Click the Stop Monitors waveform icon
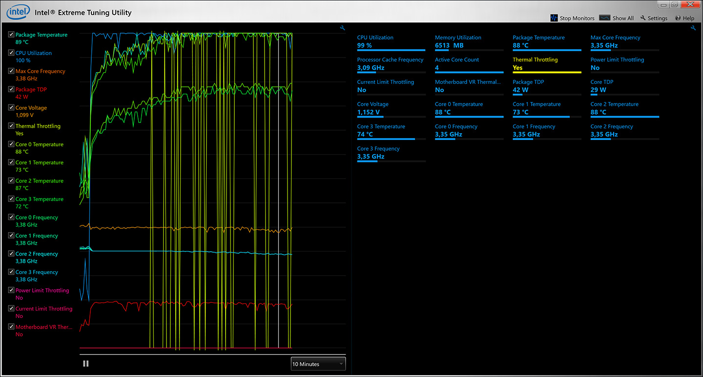This screenshot has width=703, height=377. tap(554, 18)
